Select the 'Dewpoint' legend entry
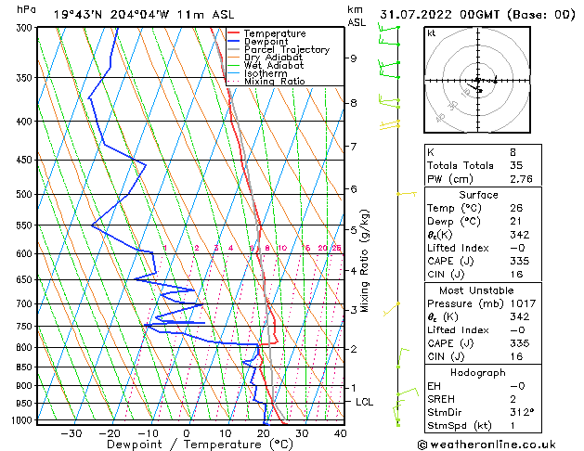The height and width of the screenshot is (451, 584). (266, 42)
